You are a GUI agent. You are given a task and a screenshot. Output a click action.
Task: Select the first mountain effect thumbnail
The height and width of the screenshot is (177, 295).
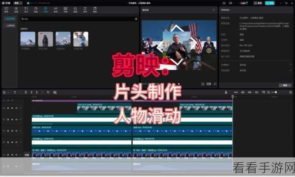28,39
